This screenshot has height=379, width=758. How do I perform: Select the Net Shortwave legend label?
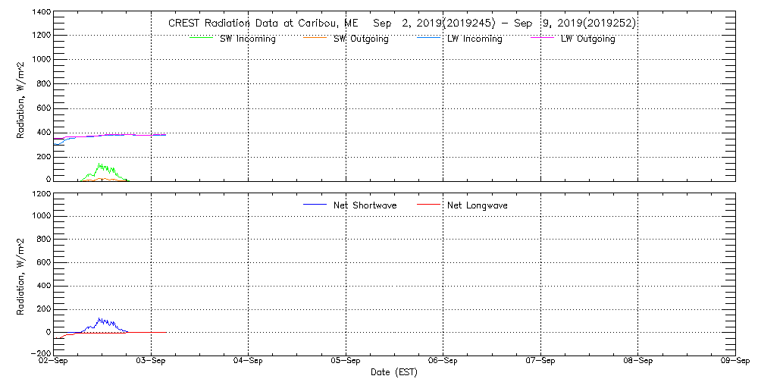point(365,205)
